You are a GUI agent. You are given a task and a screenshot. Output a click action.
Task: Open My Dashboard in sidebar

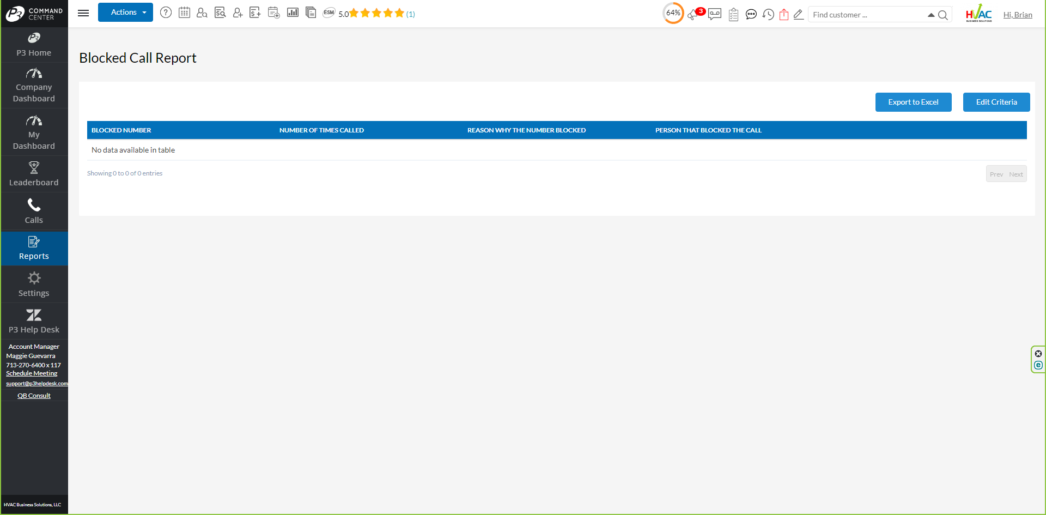point(34,132)
